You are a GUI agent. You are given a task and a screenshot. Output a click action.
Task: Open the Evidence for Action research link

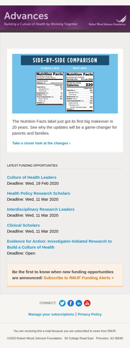pos(59,244)
